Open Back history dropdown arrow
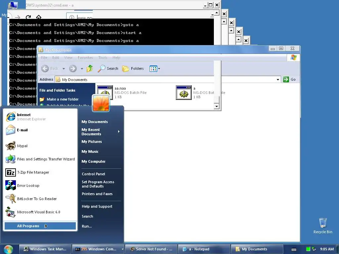The image size is (339, 254). click(64, 69)
